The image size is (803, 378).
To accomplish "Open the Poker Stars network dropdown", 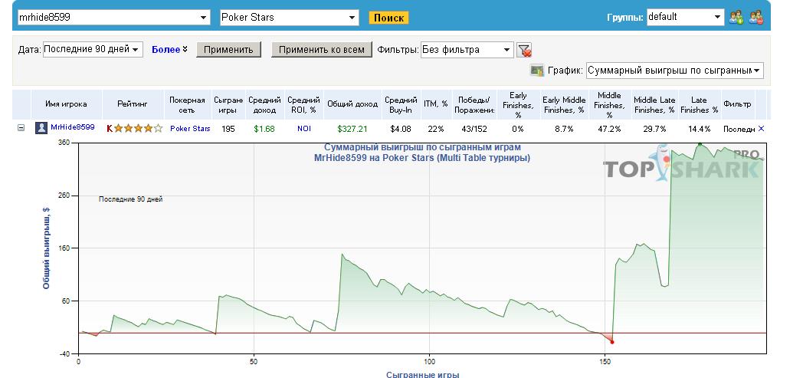I will (352, 18).
